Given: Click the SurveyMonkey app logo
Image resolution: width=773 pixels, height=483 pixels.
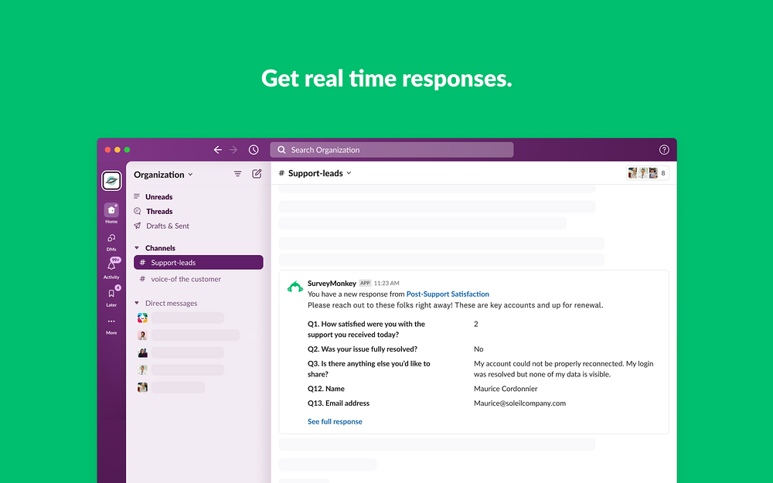Looking at the screenshot, I should 295,287.
